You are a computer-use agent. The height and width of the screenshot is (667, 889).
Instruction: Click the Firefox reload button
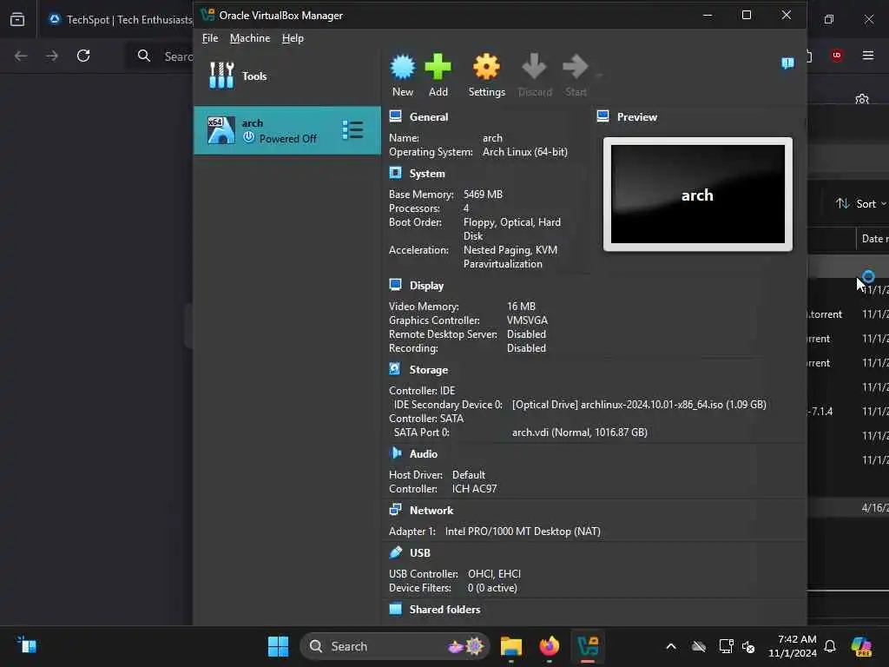point(83,56)
